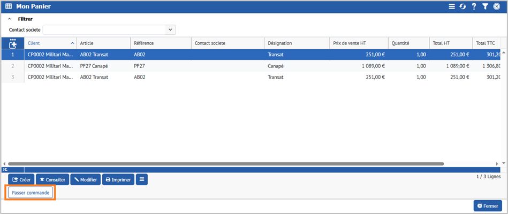The width and height of the screenshot is (508, 214).
Task: Open the Contact societe dropdown
Action: pyautogui.click(x=170, y=30)
